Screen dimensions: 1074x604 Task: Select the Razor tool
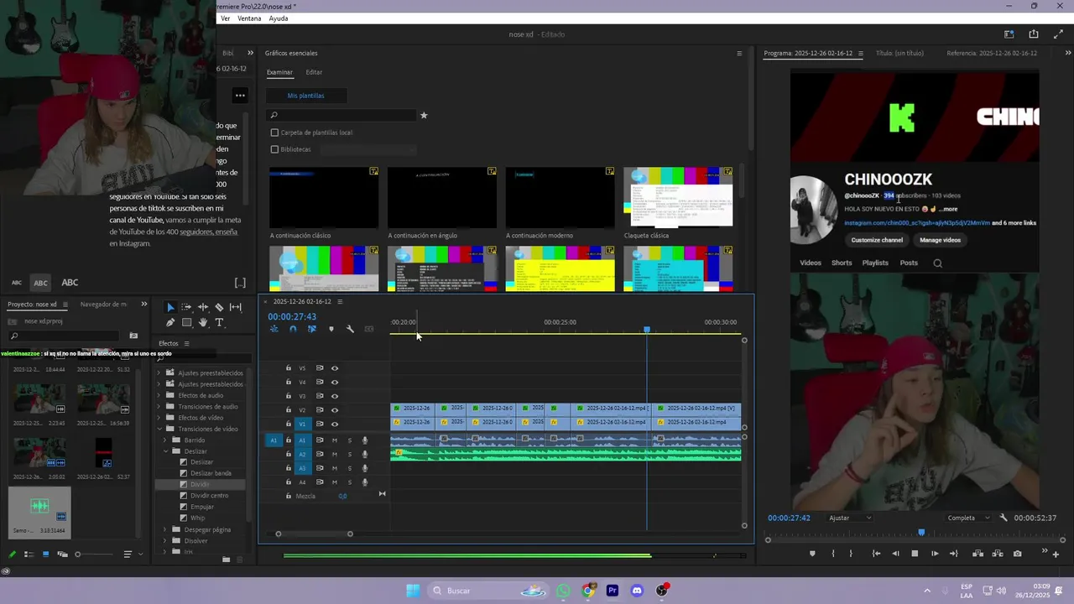pyautogui.click(x=219, y=307)
